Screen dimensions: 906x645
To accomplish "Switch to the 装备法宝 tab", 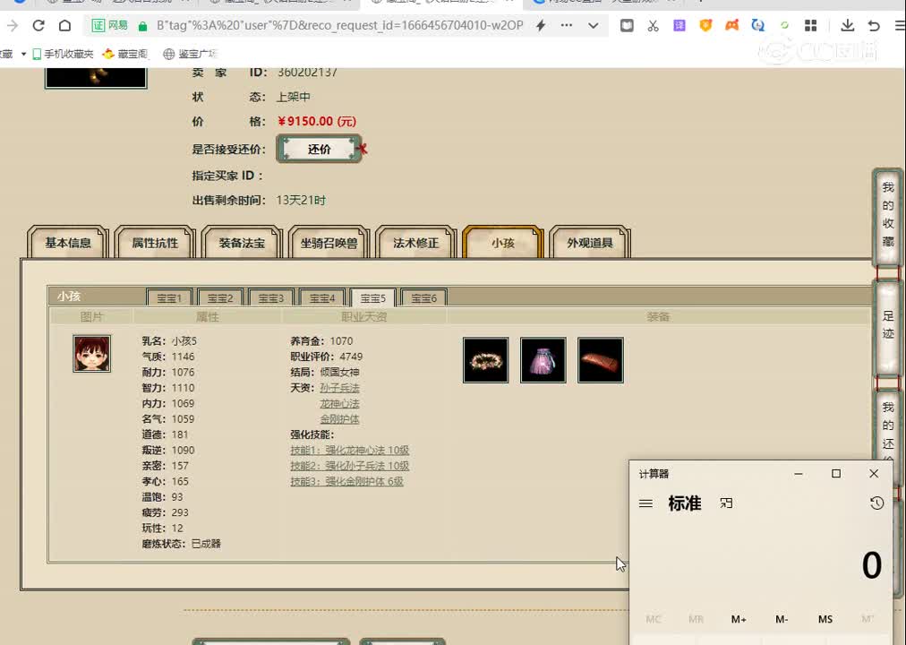I will point(242,243).
